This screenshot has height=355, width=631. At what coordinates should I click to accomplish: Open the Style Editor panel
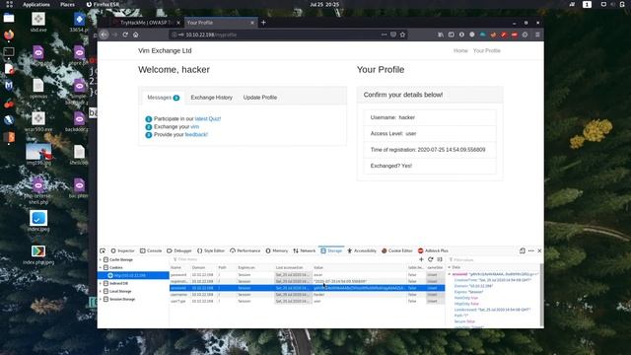[x=210, y=250]
